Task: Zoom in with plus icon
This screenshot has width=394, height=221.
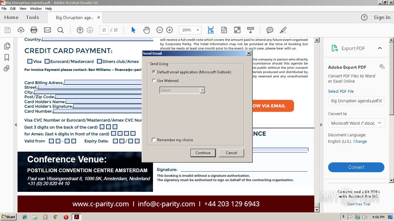Action: tap(170, 30)
